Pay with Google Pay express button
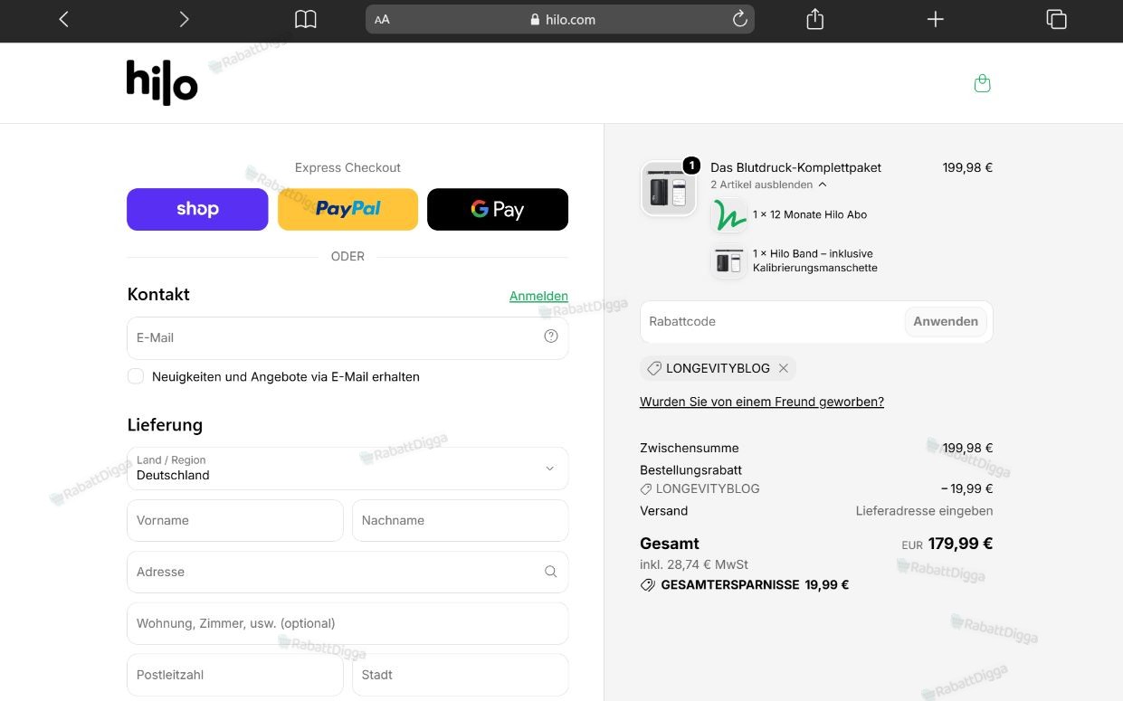Image resolution: width=1123 pixels, height=701 pixels. 498,209
